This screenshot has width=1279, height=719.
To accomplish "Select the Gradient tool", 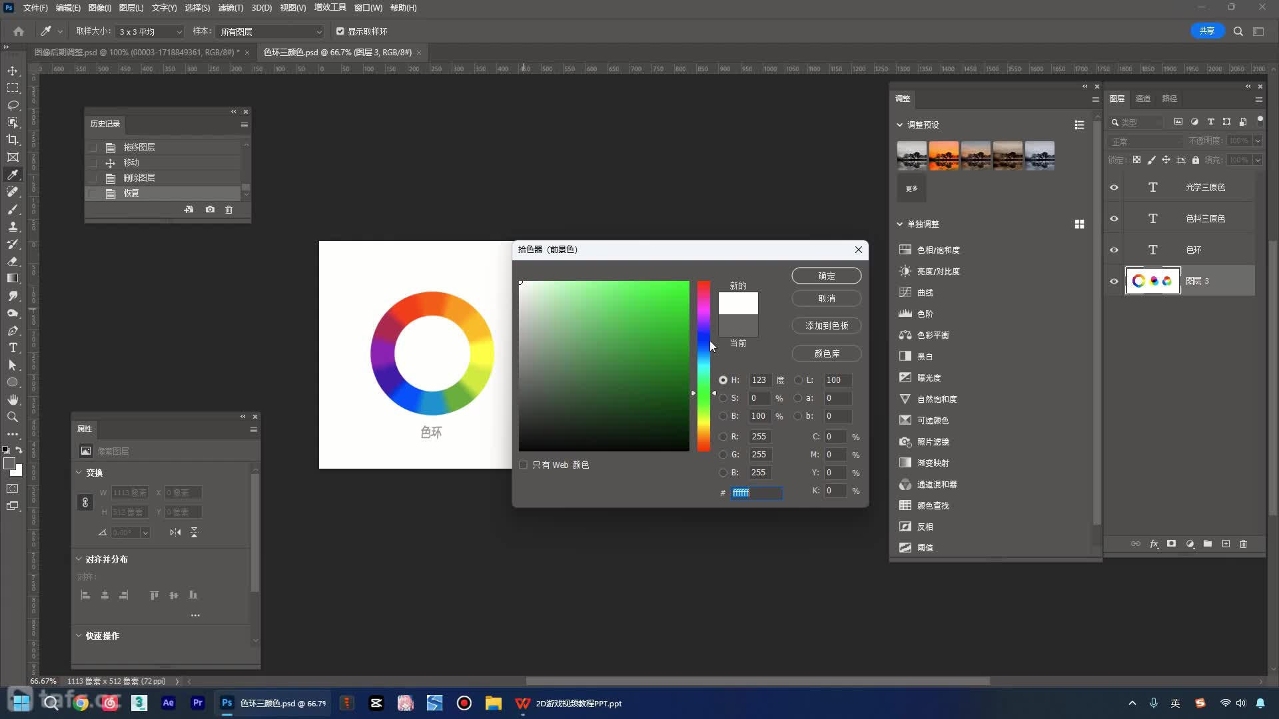I will (13, 278).
